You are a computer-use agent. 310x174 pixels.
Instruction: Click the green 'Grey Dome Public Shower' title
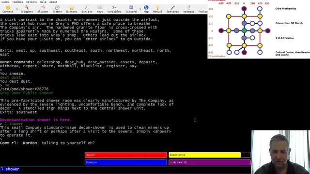[x=27, y=93]
